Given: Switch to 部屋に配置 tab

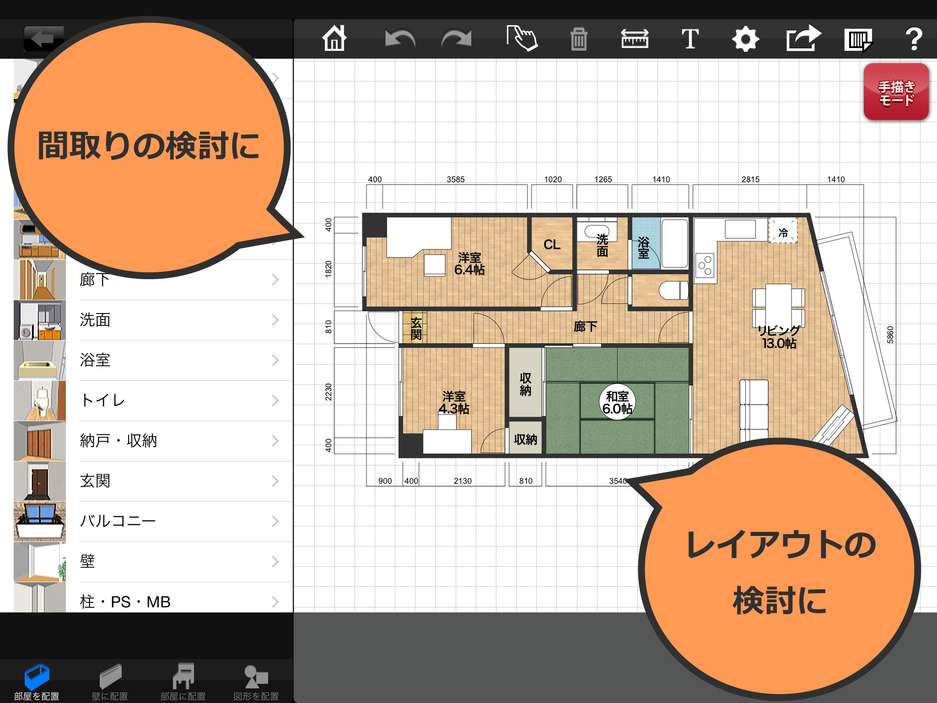Looking at the screenshot, I should (x=183, y=682).
